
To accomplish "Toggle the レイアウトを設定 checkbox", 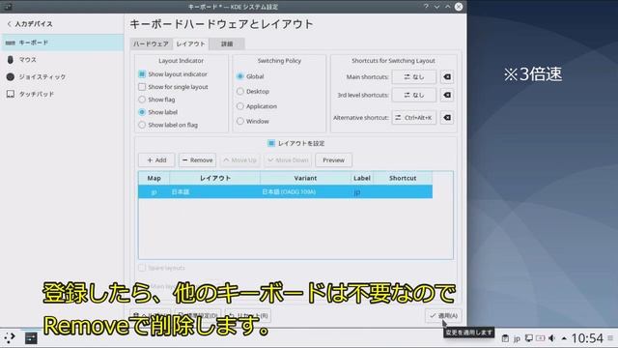I will click(271, 143).
